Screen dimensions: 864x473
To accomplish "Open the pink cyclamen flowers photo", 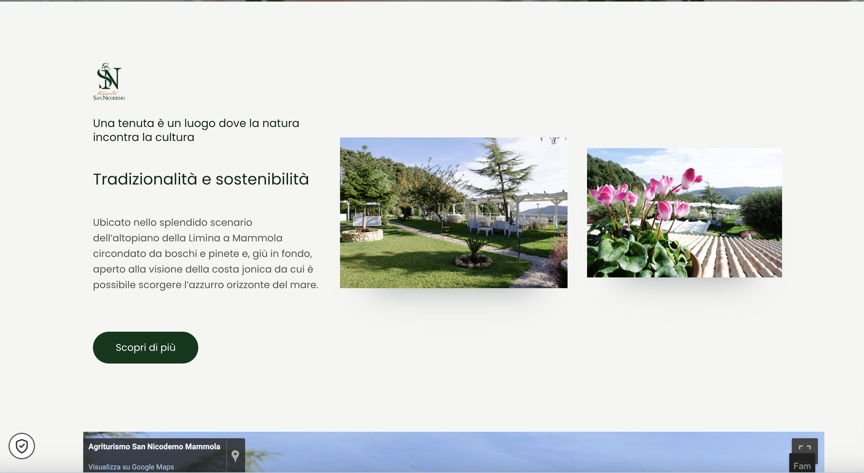I will pos(684,212).
